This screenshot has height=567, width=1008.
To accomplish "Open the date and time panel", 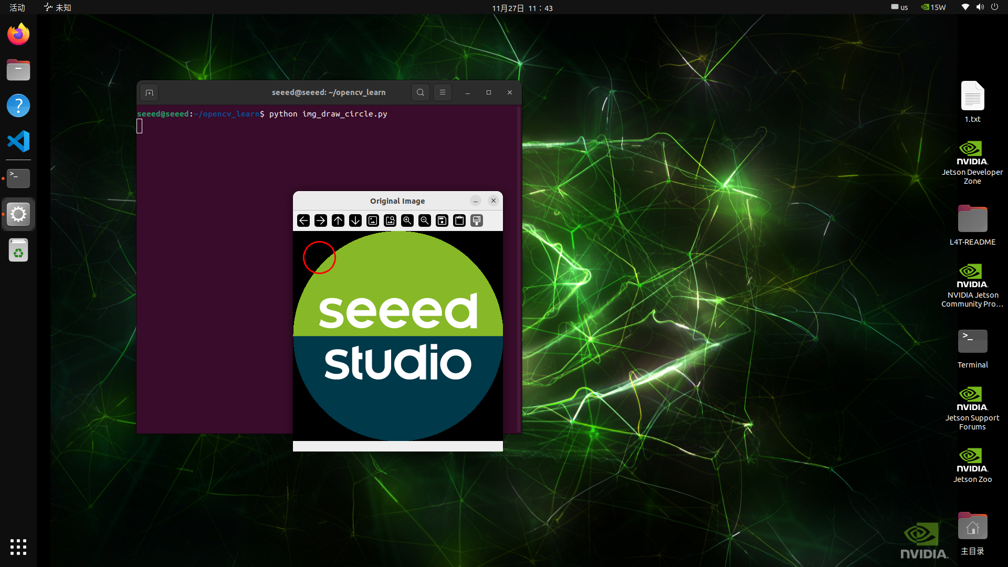I will [522, 8].
